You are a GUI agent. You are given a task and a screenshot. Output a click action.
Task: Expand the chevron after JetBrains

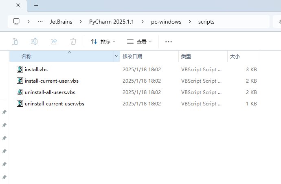tap(81, 22)
